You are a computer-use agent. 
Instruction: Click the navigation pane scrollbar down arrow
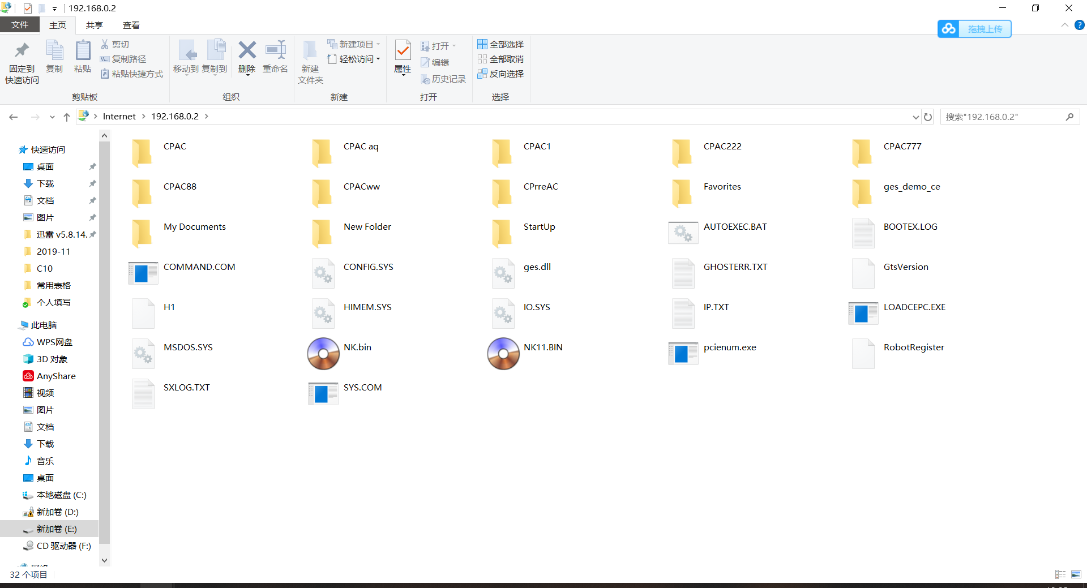pos(104,560)
